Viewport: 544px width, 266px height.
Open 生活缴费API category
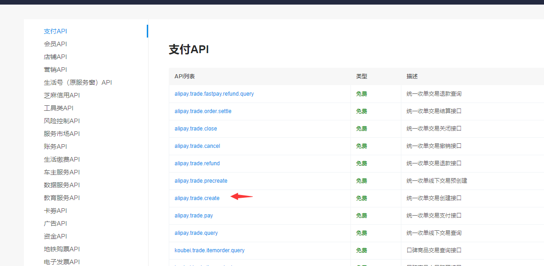tap(62, 159)
